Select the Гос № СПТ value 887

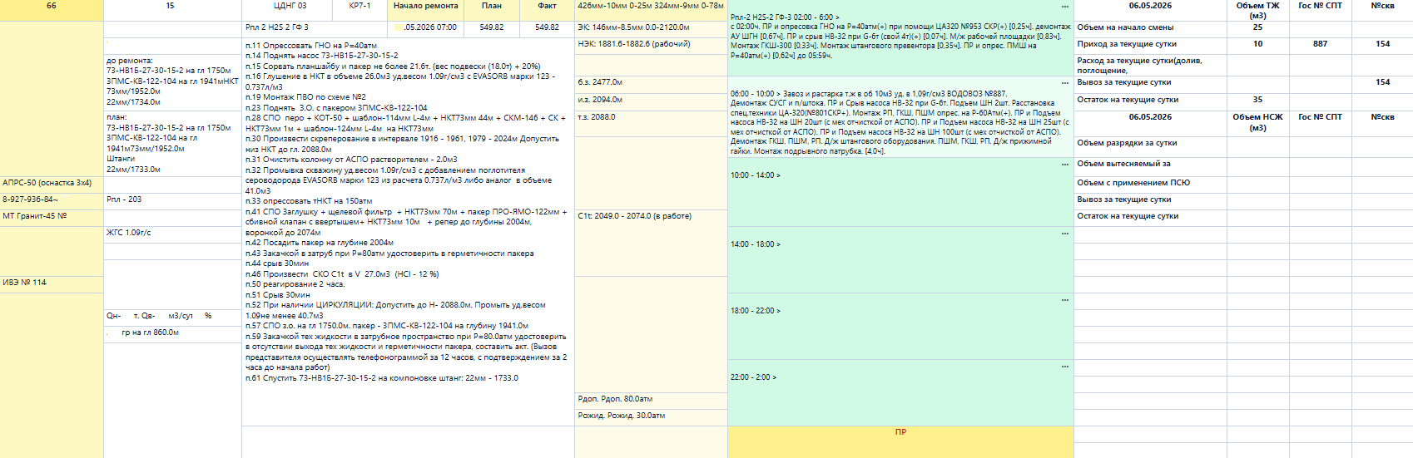[1320, 44]
